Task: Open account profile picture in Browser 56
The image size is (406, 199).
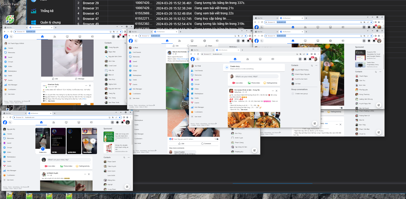Action: pyautogui.click(x=128, y=122)
